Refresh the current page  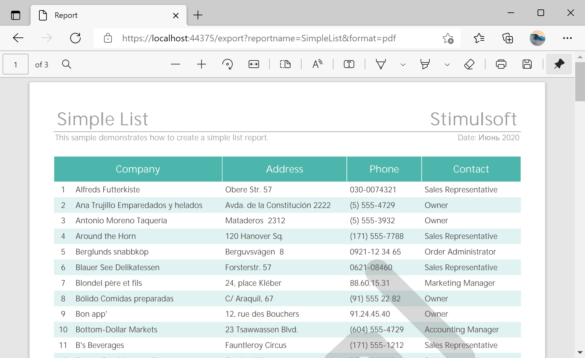(x=75, y=38)
